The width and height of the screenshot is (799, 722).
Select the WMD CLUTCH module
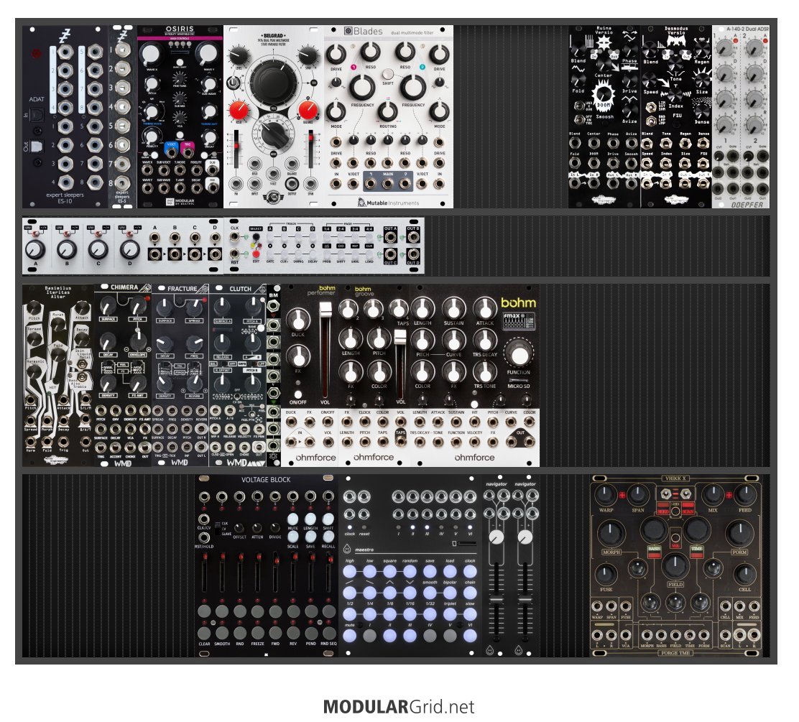point(238,375)
